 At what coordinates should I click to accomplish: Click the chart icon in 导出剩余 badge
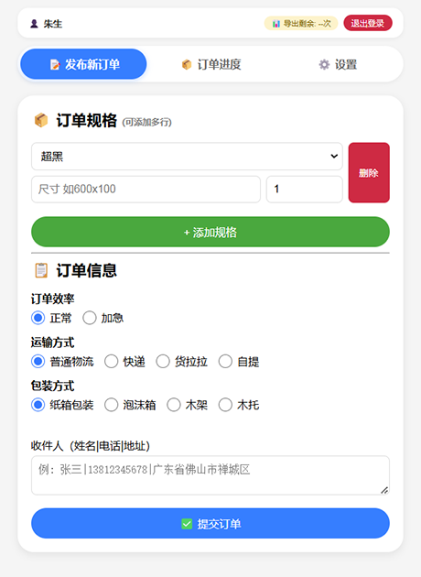point(276,24)
